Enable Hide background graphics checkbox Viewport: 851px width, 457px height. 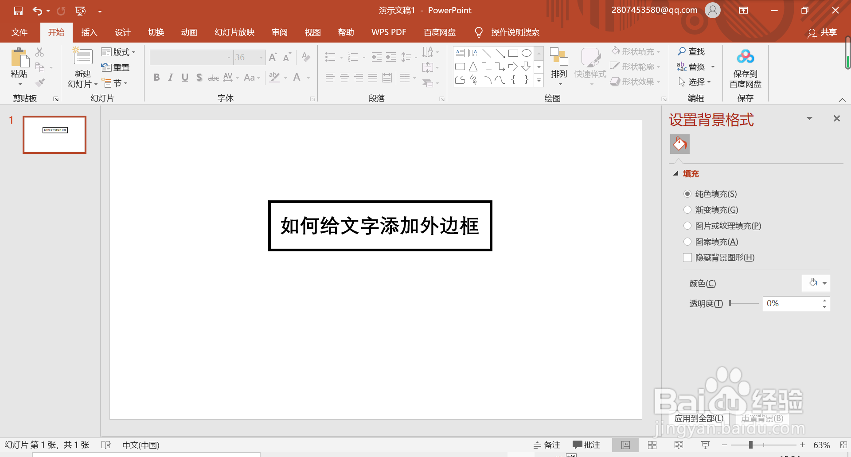pyautogui.click(x=687, y=258)
